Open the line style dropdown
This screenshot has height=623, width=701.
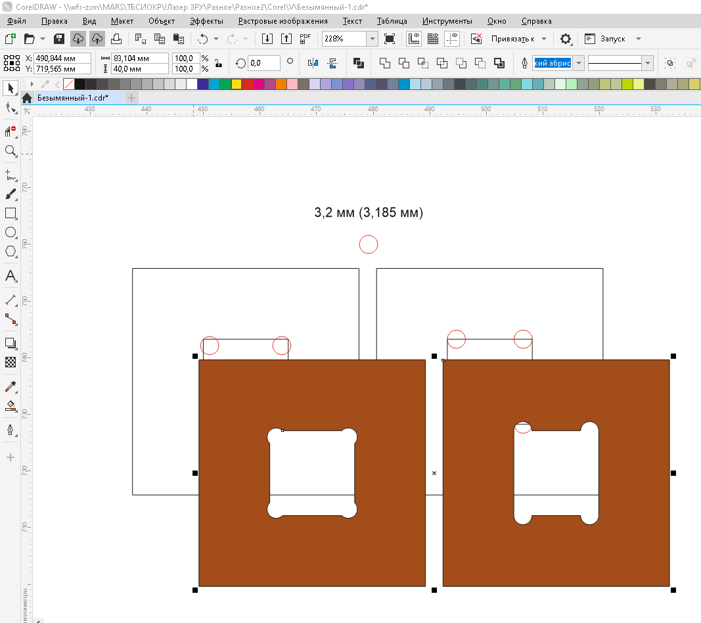tap(648, 63)
